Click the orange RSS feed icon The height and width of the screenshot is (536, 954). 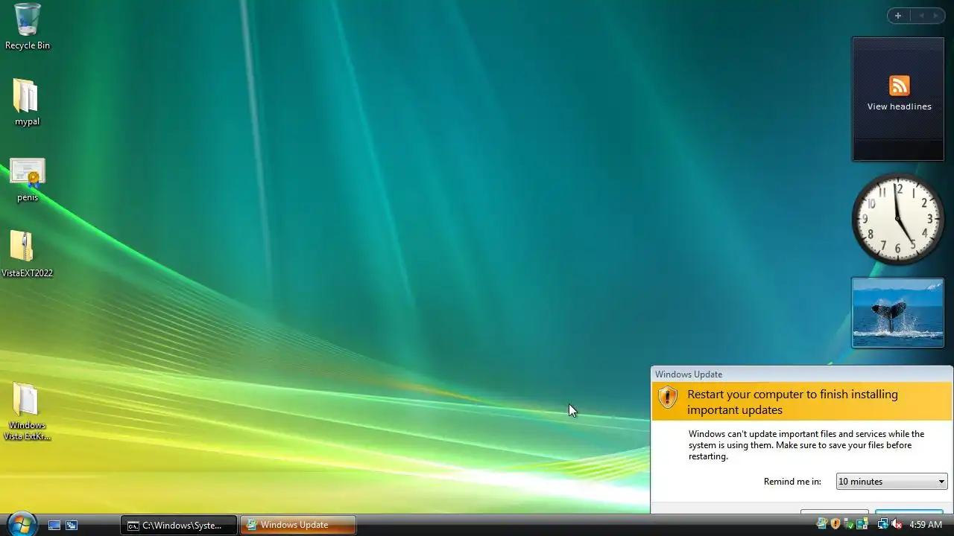pos(900,86)
